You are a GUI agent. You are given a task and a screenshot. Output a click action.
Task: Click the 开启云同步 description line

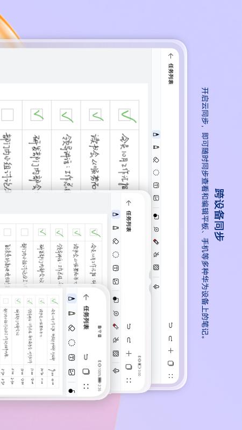pyautogui.click(x=205, y=213)
